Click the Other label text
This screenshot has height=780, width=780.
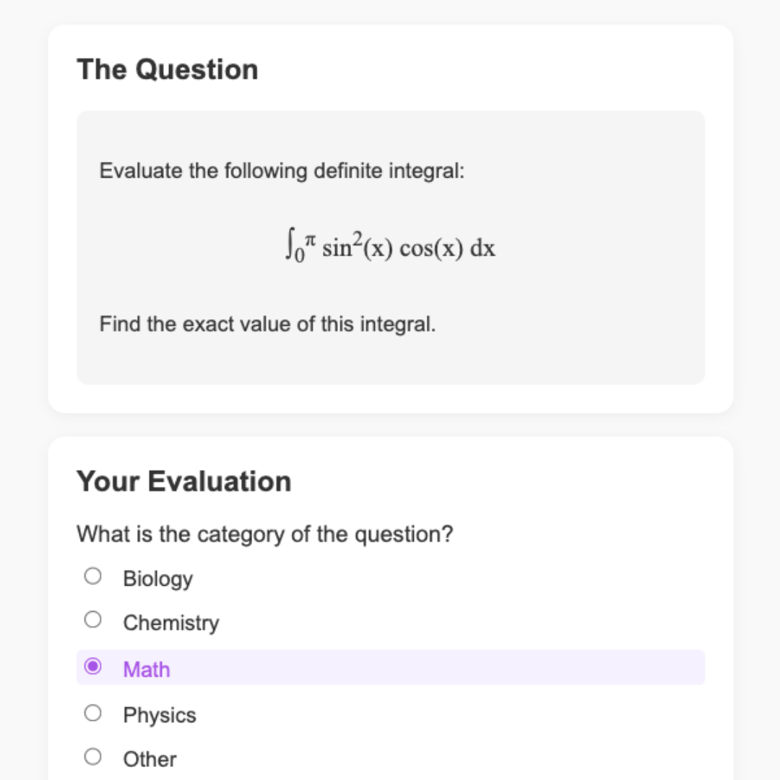149,759
